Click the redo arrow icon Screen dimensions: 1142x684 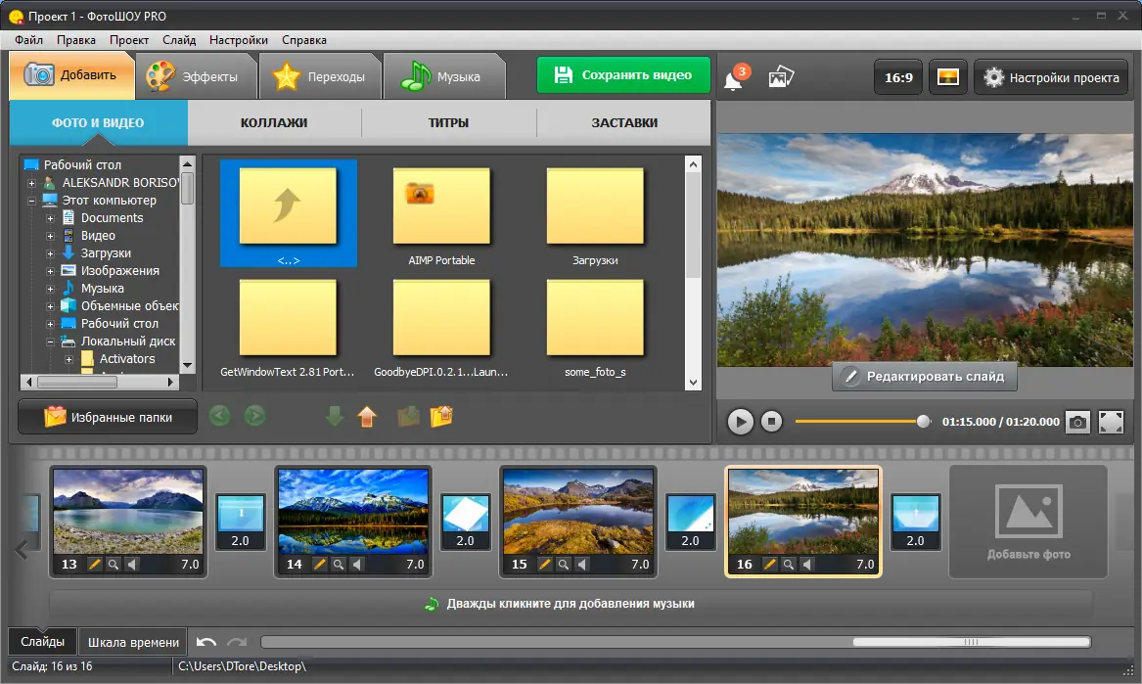tap(237, 642)
